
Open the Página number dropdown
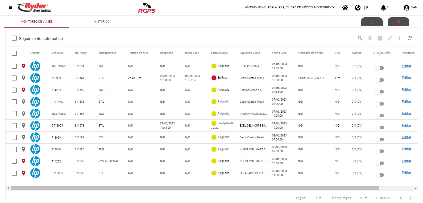click(x=318, y=198)
